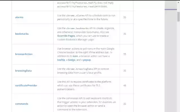Open the certificateProvider API link
This screenshot has width=180, height=112.
(x=26, y=85)
